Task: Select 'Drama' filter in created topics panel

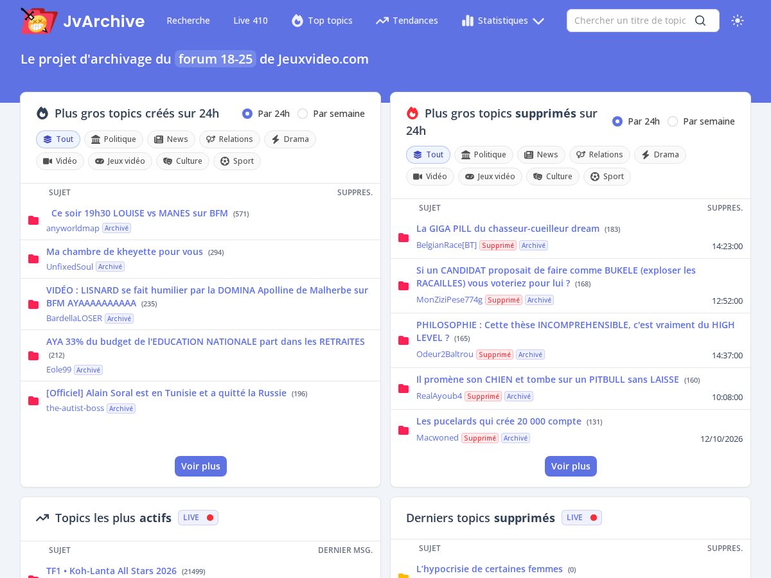Action: tap(290, 139)
